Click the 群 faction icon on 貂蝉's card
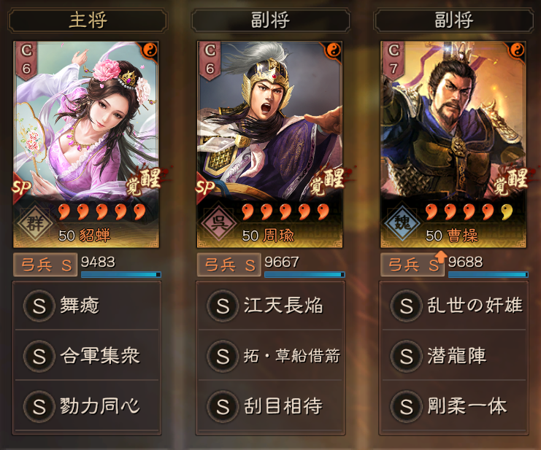Image resolution: width=541 pixels, height=450 pixels. click(34, 223)
